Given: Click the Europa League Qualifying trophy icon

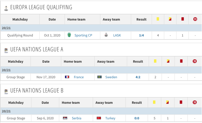Looking at the screenshot, I should coord(6,8).
